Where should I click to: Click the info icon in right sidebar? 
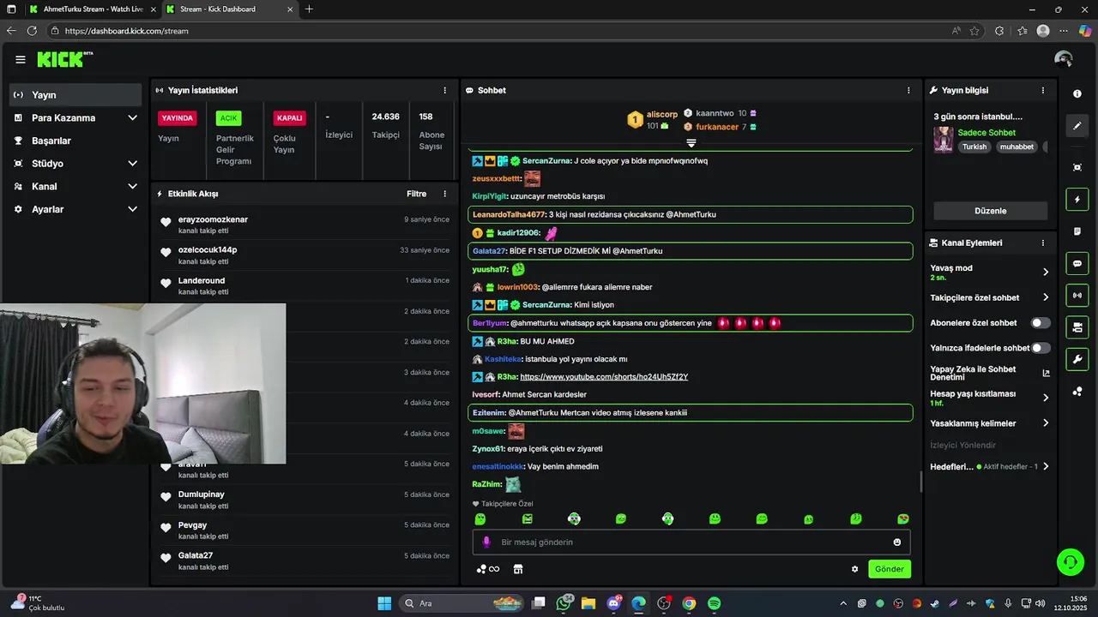1077,94
